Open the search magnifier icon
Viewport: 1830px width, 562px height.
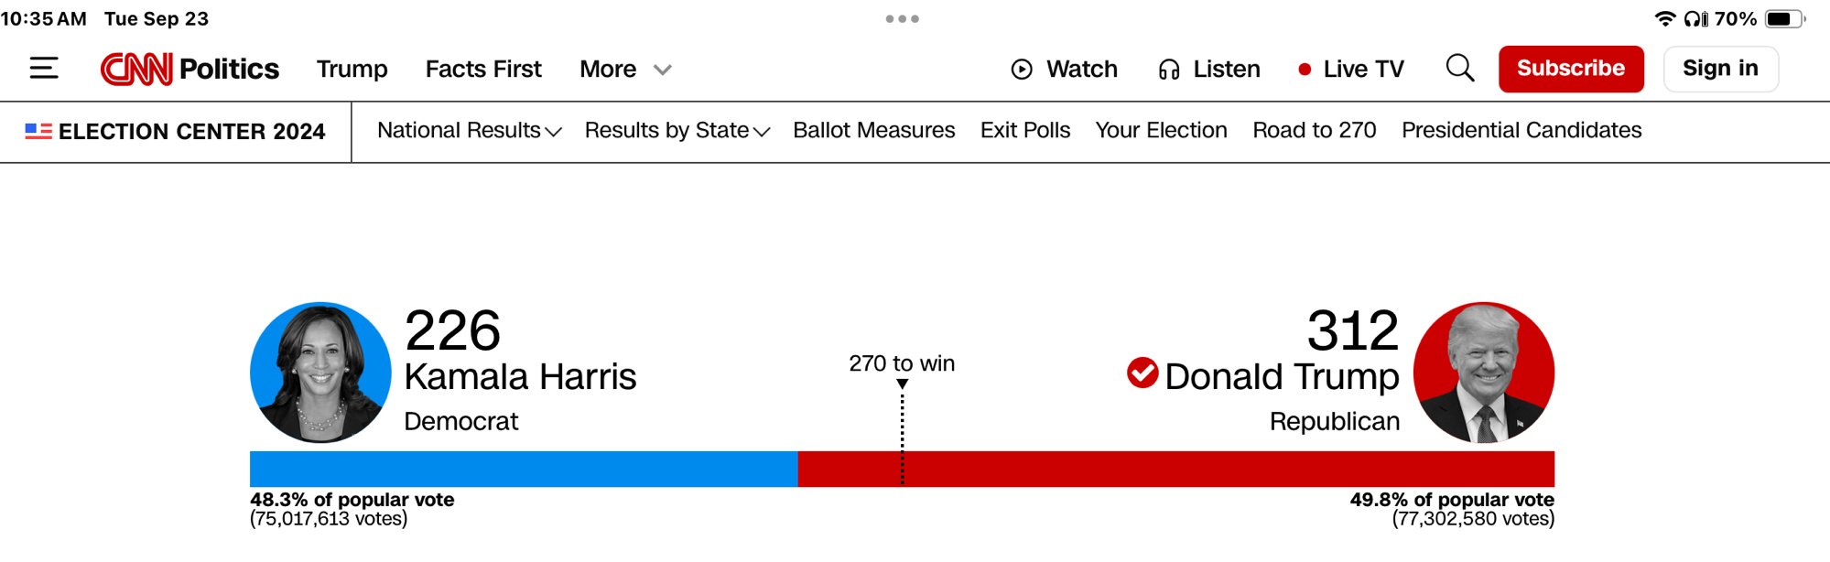coord(1459,69)
